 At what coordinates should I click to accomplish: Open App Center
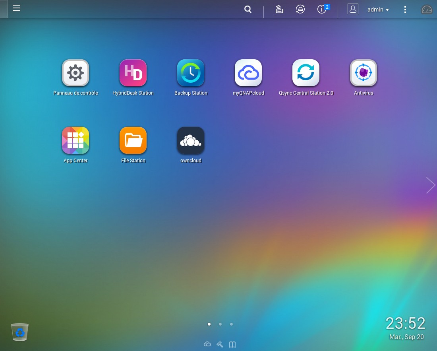point(75,140)
